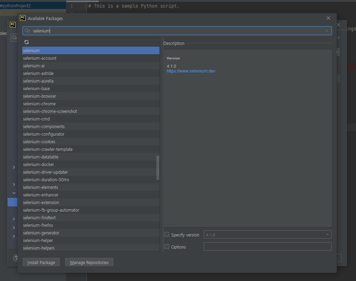The image size is (356, 281).
Task: Select selenium-elements package
Action: pos(91,187)
